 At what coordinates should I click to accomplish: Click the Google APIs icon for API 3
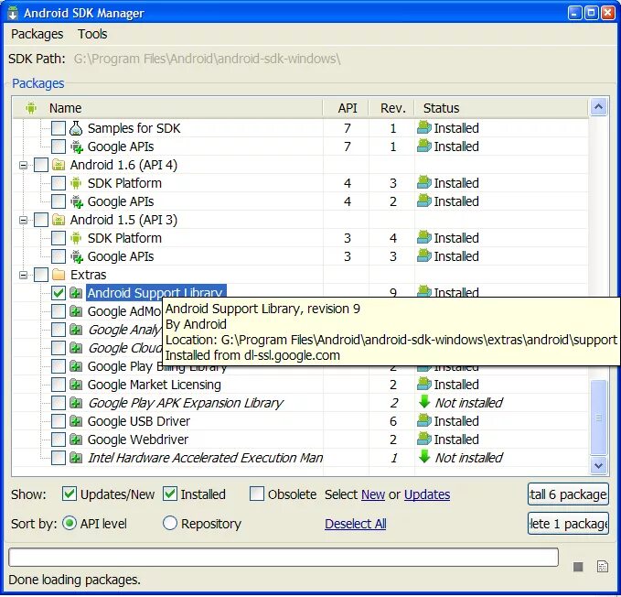point(76,256)
